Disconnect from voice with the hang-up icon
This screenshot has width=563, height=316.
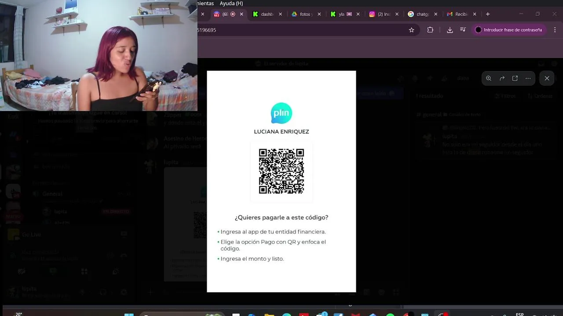tap(124, 255)
